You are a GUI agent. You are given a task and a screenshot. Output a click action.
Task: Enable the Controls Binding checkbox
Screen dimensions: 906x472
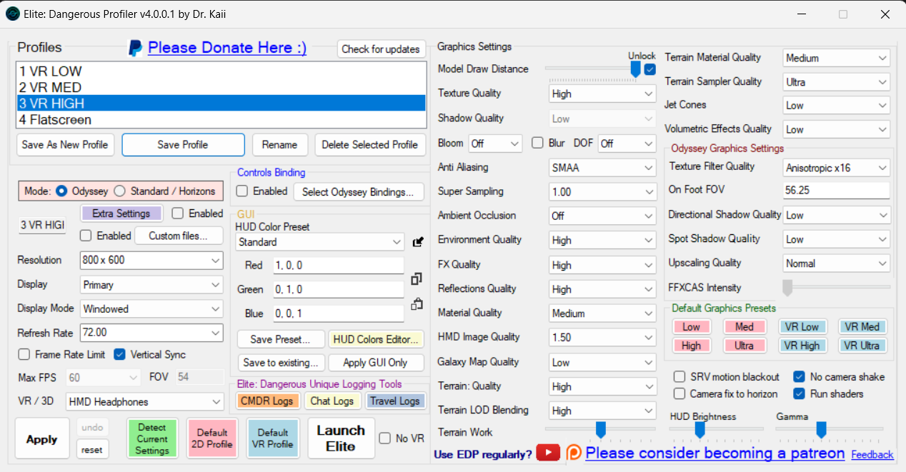click(x=242, y=191)
